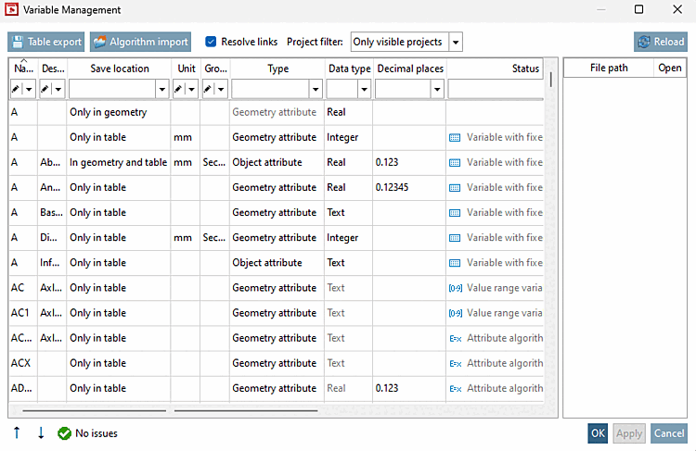The height and width of the screenshot is (451, 696).
Task: Maximize the Variable Management window
Action: pyautogui.click(x=638, y=9)
